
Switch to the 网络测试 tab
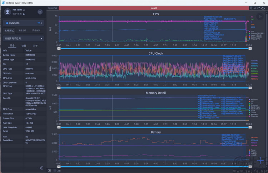(36, 30)
